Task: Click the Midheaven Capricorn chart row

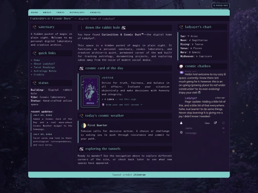Action: (x=196, y=56)
